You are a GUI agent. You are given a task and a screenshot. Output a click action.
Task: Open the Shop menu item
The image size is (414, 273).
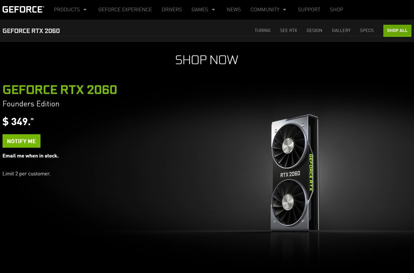[336, 10]
